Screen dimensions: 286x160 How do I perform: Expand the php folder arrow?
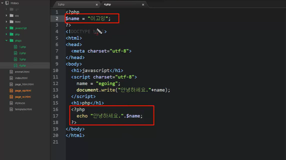[x=6, y=34]
